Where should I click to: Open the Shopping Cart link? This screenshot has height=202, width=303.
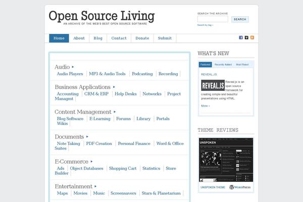click(x=123, y=168)
